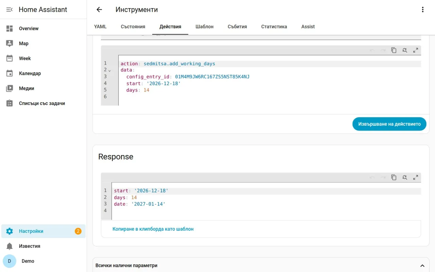Expand Response editor to fullscreen
Image resolution: width=435 pixels, height=272 pixels.
tap(416, 177)
